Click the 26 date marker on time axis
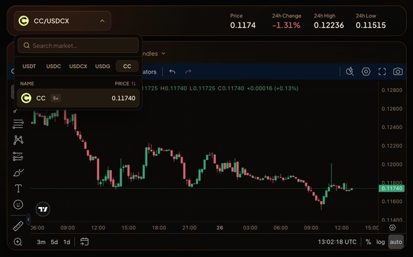Image resolution: width=413 pixels, height=257 pixels. [x=220, y=228]
